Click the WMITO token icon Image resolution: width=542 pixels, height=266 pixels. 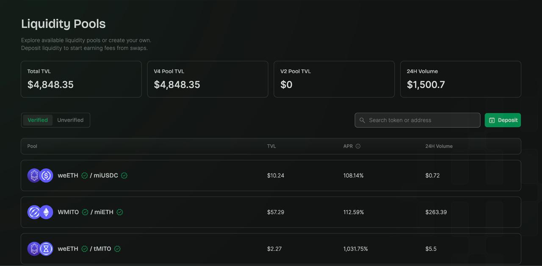(34, 212)
